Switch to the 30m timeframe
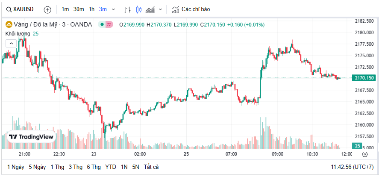 tap(79, 9)
